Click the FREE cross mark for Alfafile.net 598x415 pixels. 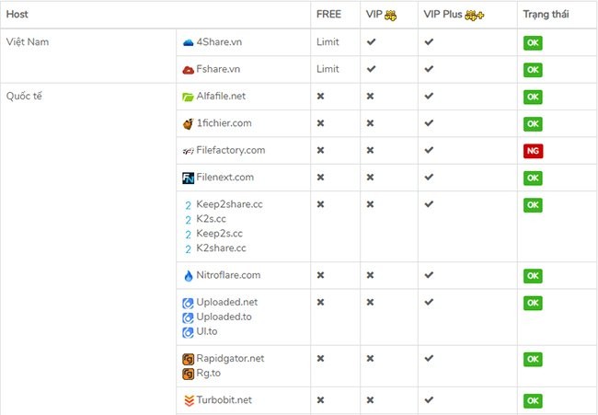[320, 97]
